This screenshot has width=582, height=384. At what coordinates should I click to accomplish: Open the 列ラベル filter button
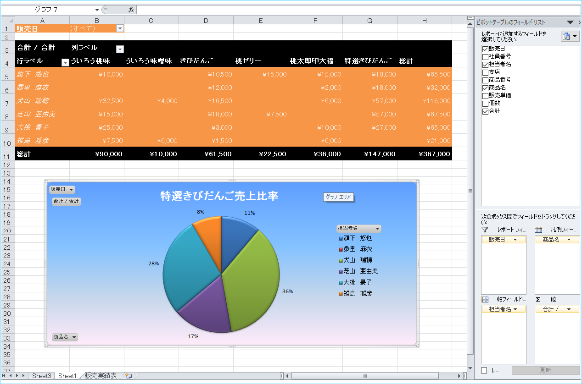[120, 49]
